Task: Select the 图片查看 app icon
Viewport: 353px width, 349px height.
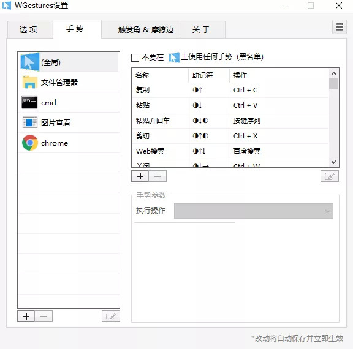Action: (x=30, y=122)
